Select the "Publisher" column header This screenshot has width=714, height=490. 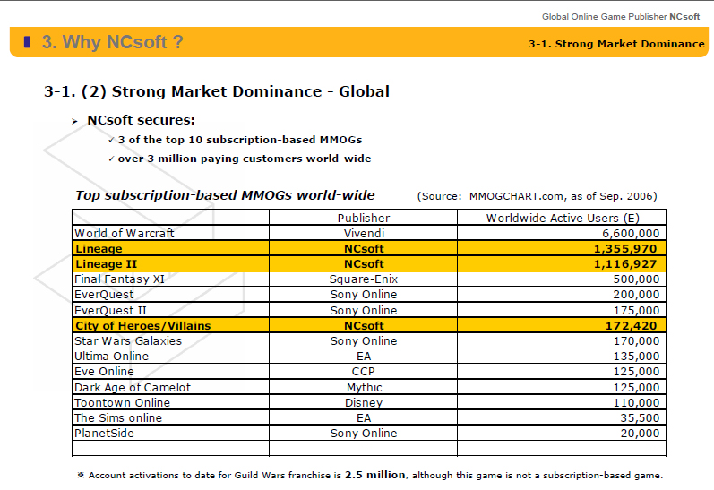pyautogui.click(x=364, y=218)
